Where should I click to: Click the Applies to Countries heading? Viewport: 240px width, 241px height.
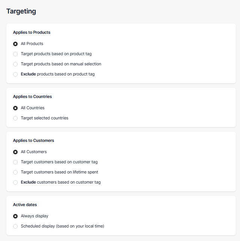32,96
